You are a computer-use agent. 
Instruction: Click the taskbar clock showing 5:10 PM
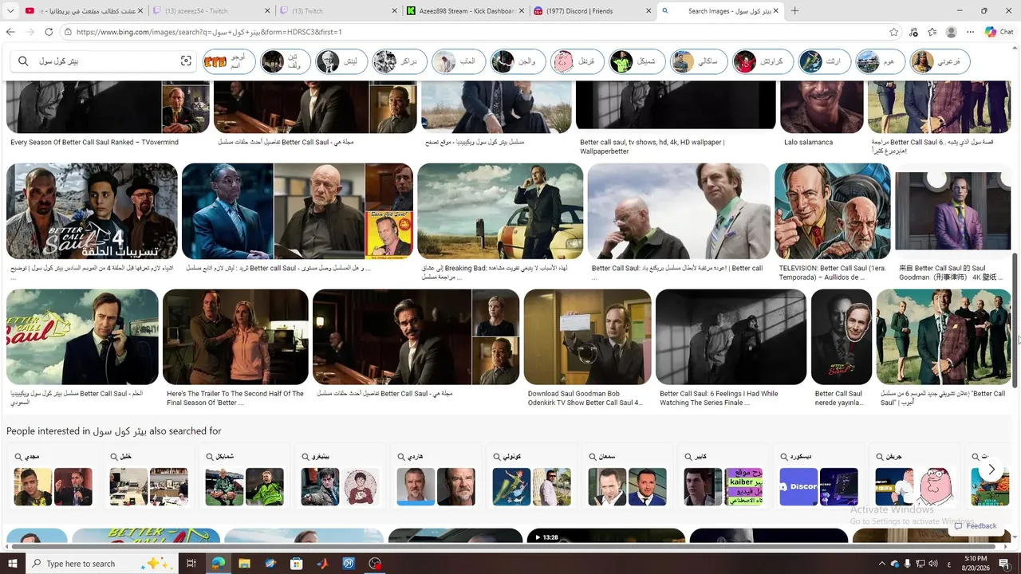click(974, 564)
